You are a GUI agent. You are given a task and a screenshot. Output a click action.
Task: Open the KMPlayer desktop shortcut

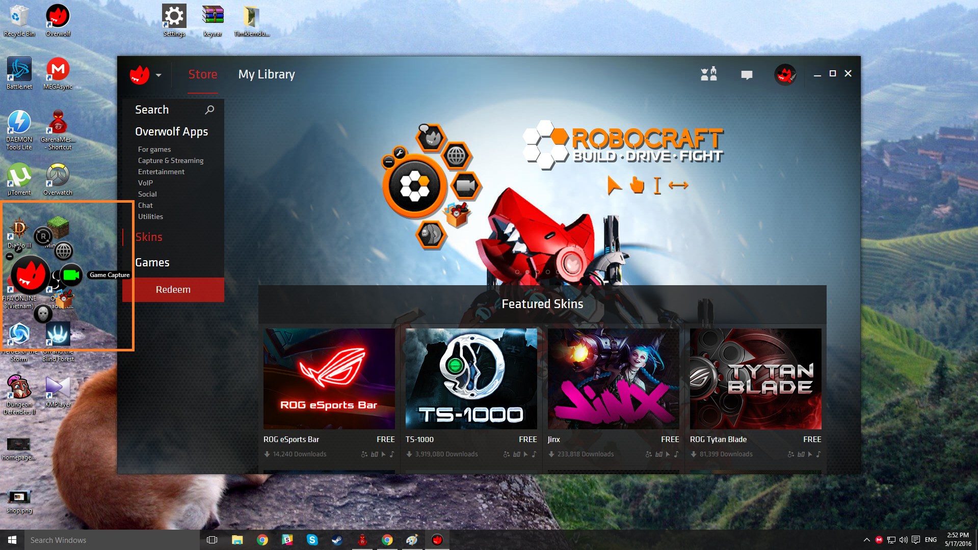pos(58,392)
